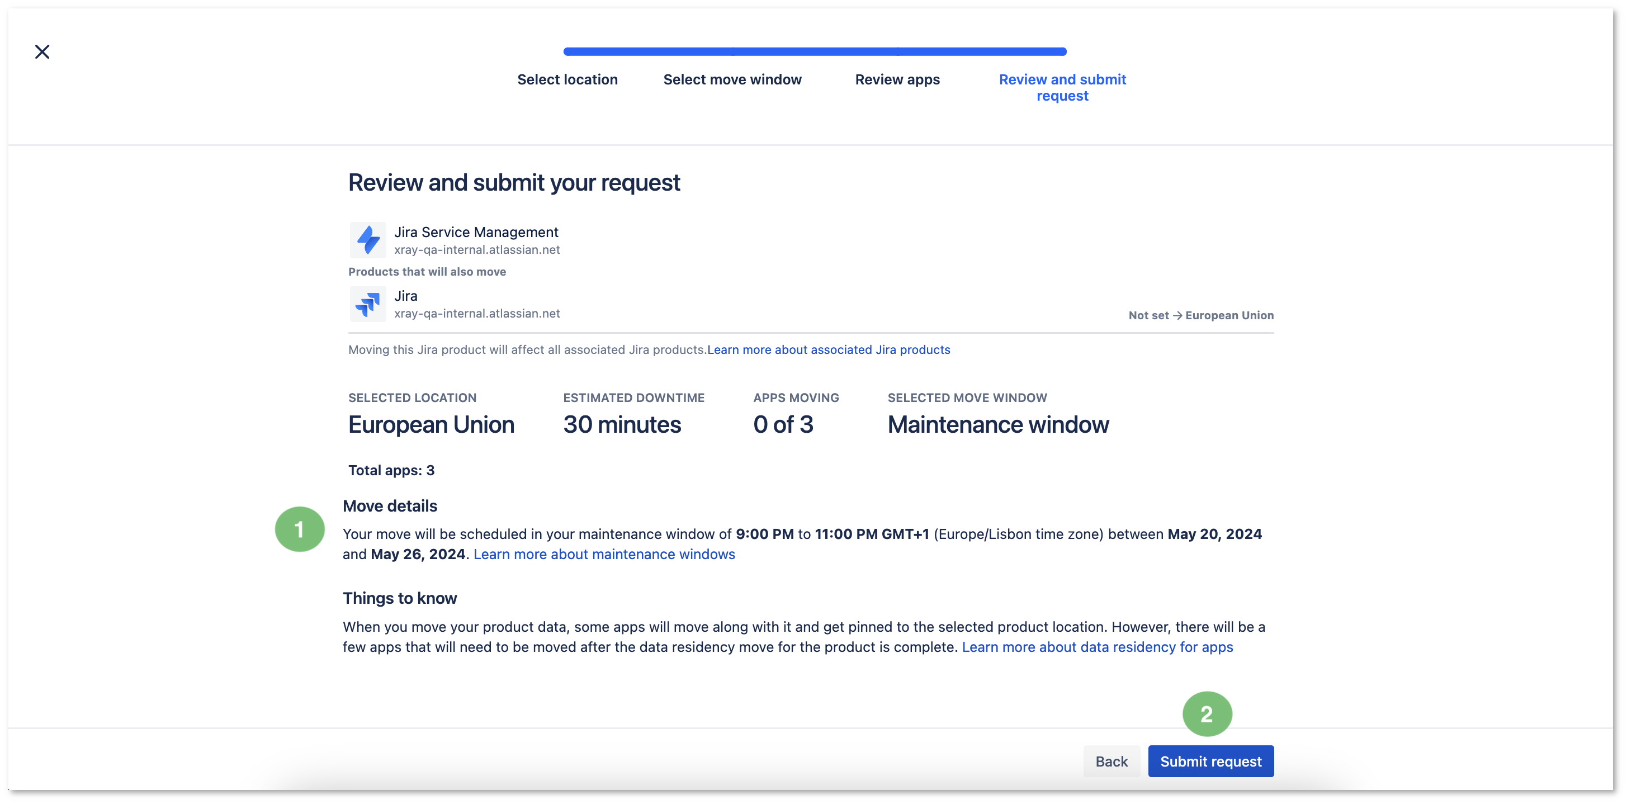The height and width of the screenshot is (804, 1627).
Task: Click the May 26, 2024 date text
Action: click(x=418, y=555)
